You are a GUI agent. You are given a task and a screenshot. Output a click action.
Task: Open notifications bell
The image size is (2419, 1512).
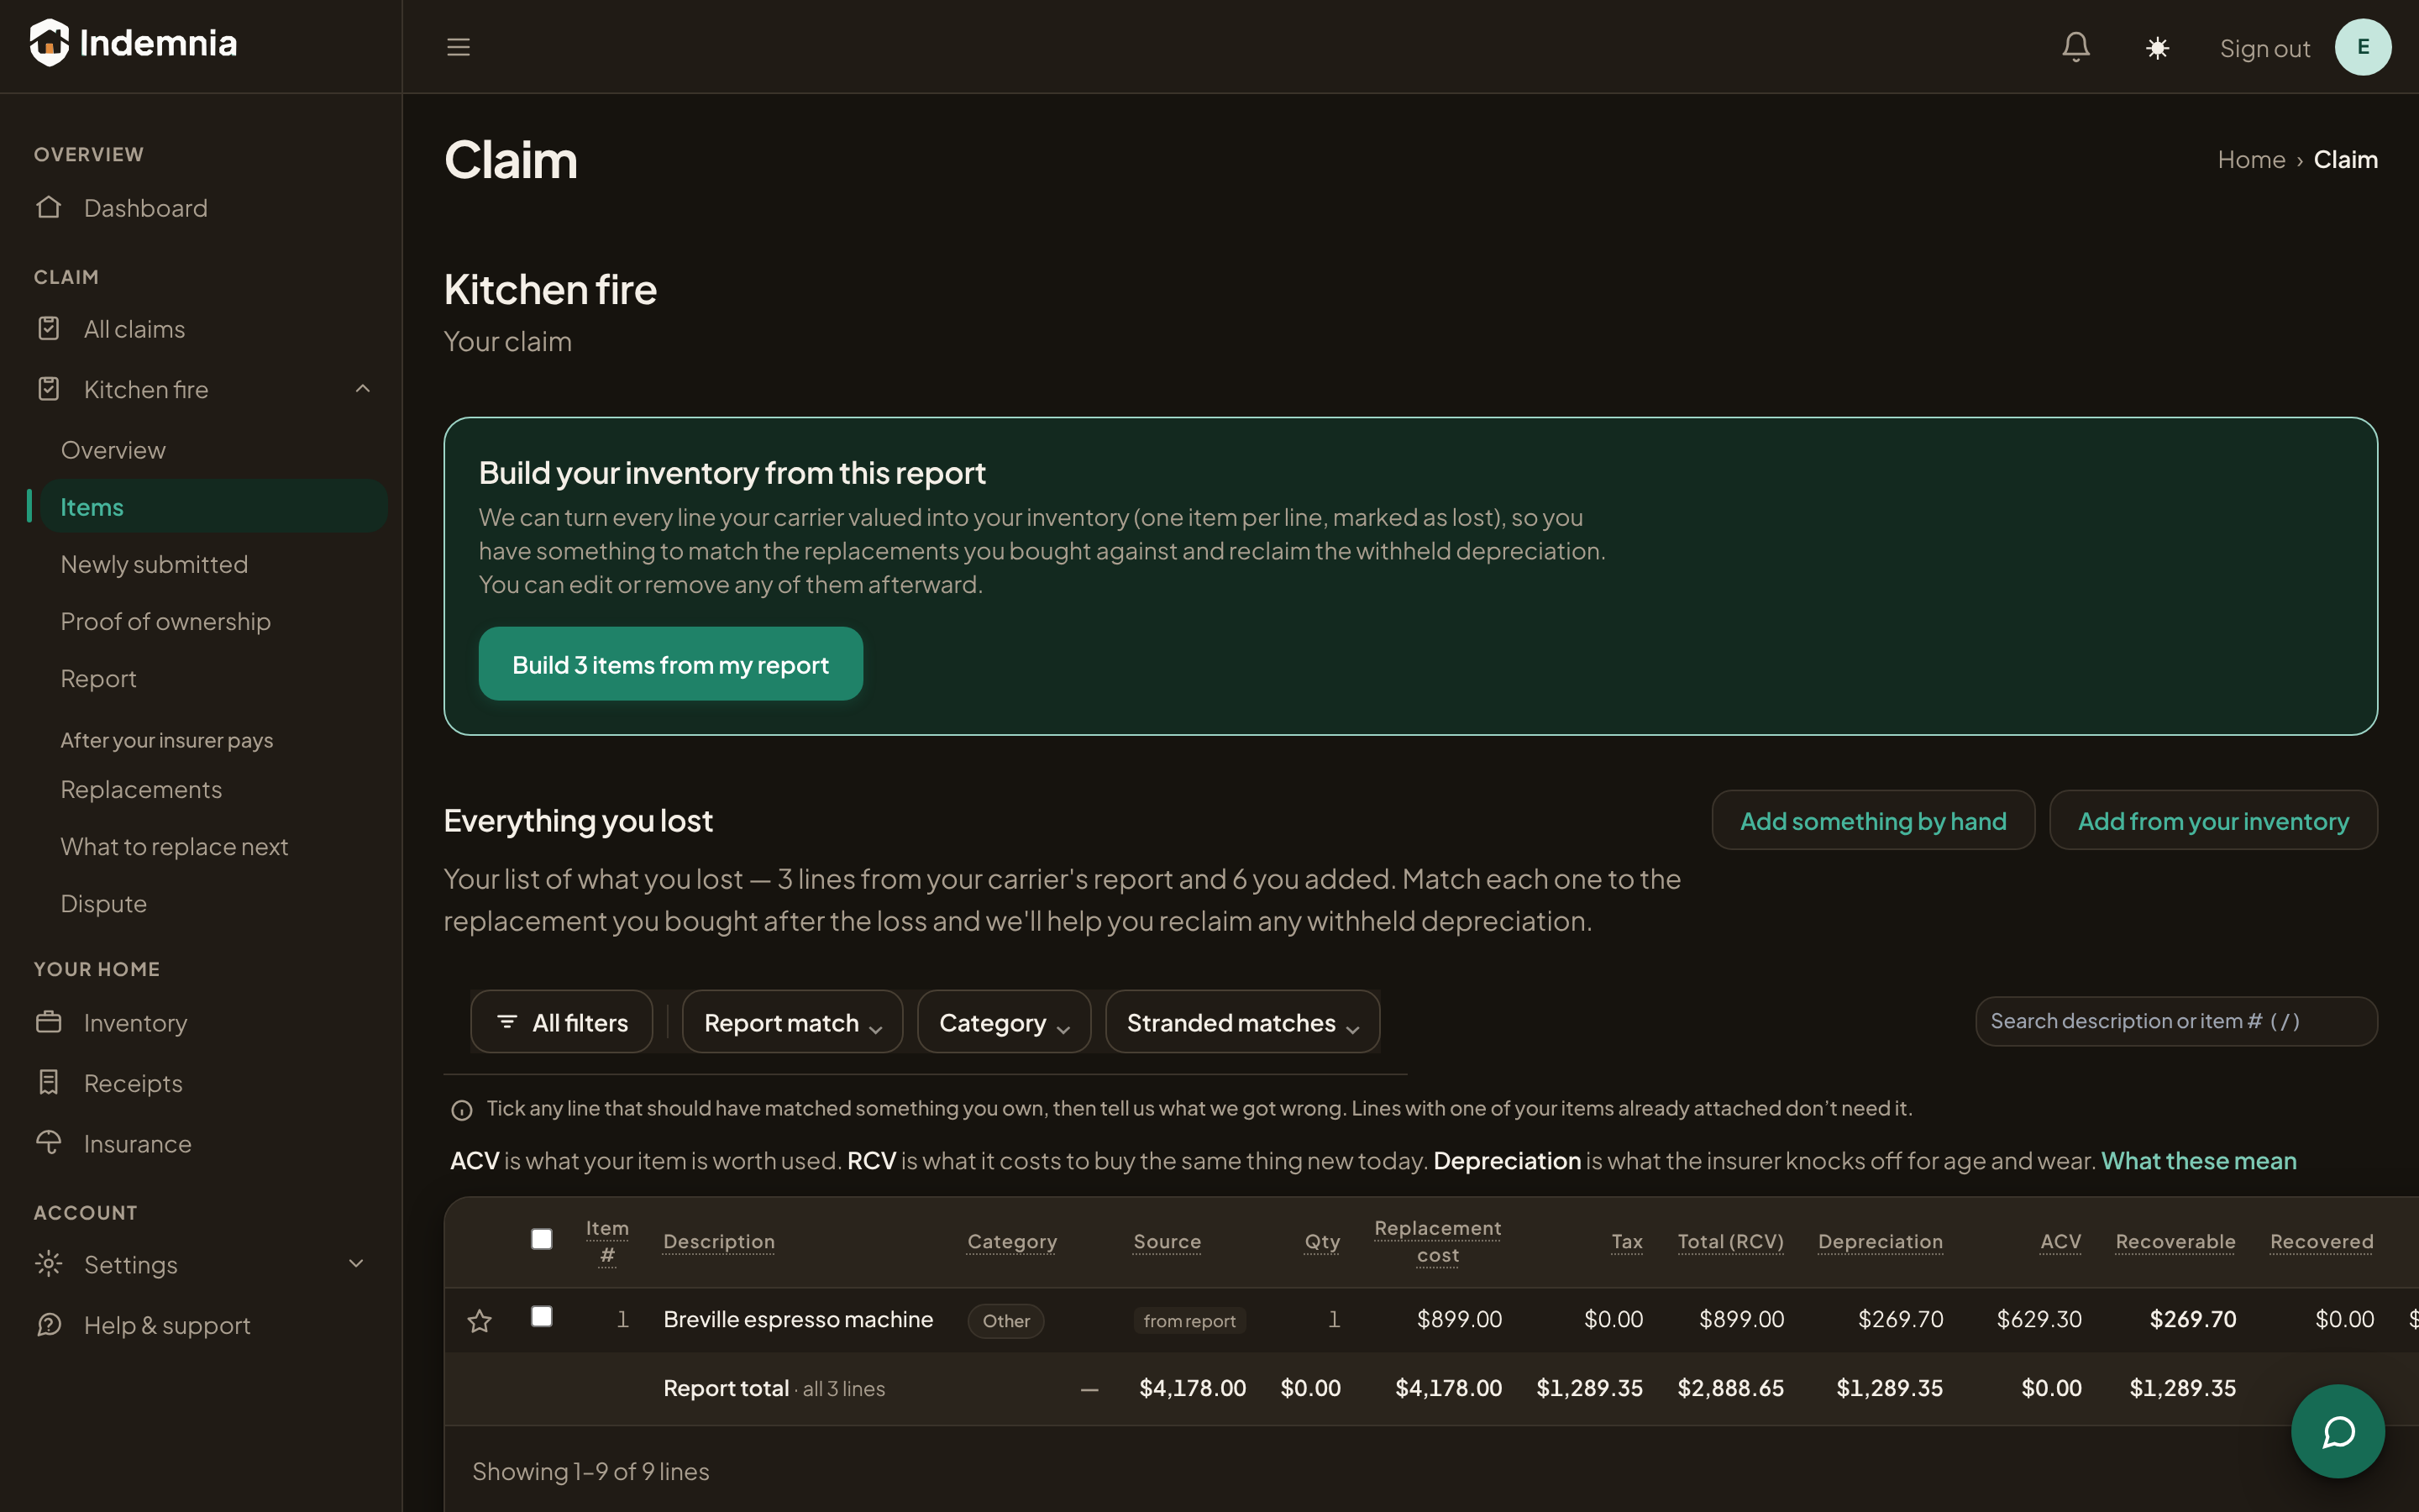click(x=2076, y=47)
